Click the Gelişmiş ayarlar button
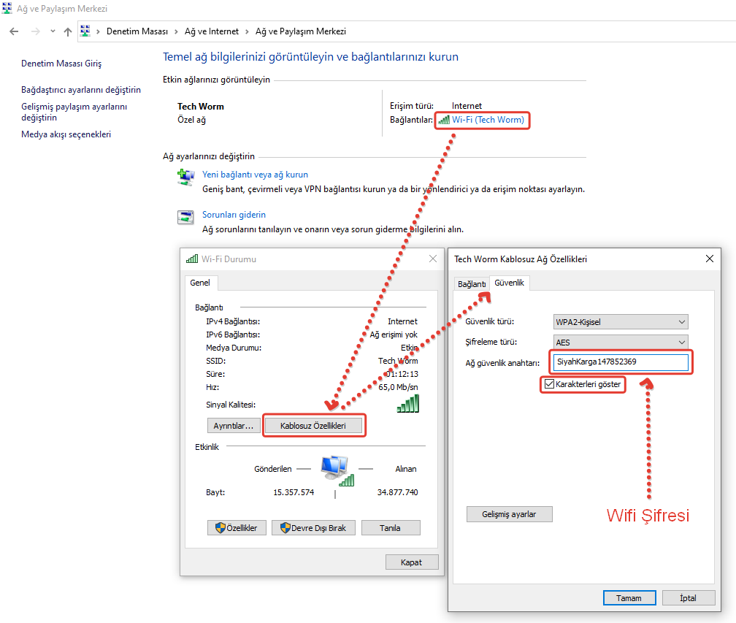 (509, 514)
